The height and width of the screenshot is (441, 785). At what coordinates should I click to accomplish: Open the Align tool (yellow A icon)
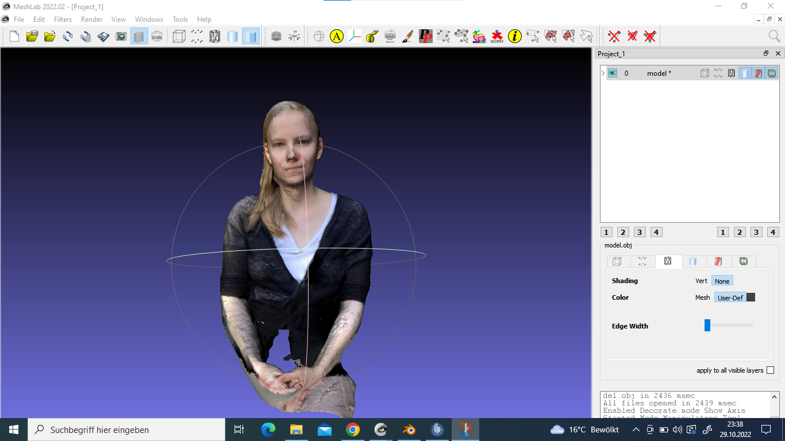click(337, 37)
